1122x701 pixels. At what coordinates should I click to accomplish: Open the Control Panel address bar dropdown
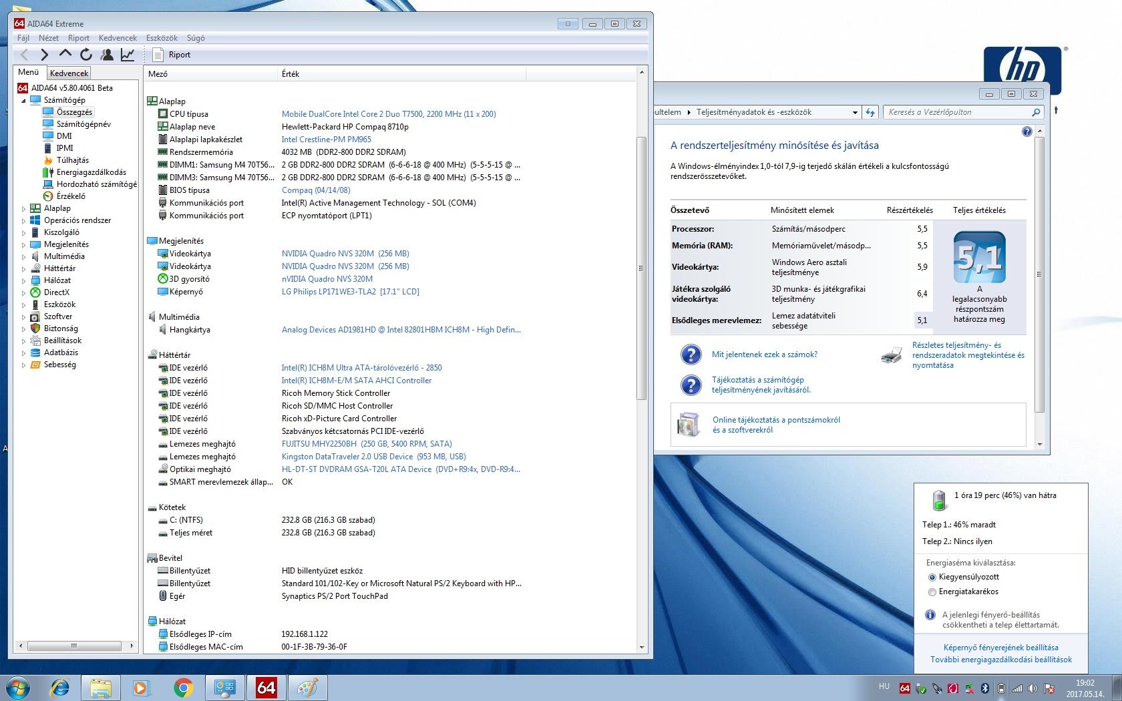click(x=855, y=113)
